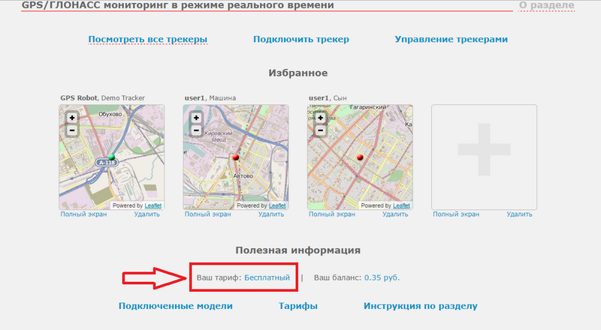Go to Подключить трекер
The height and width of the screenshot is (330, 601).
300,39
